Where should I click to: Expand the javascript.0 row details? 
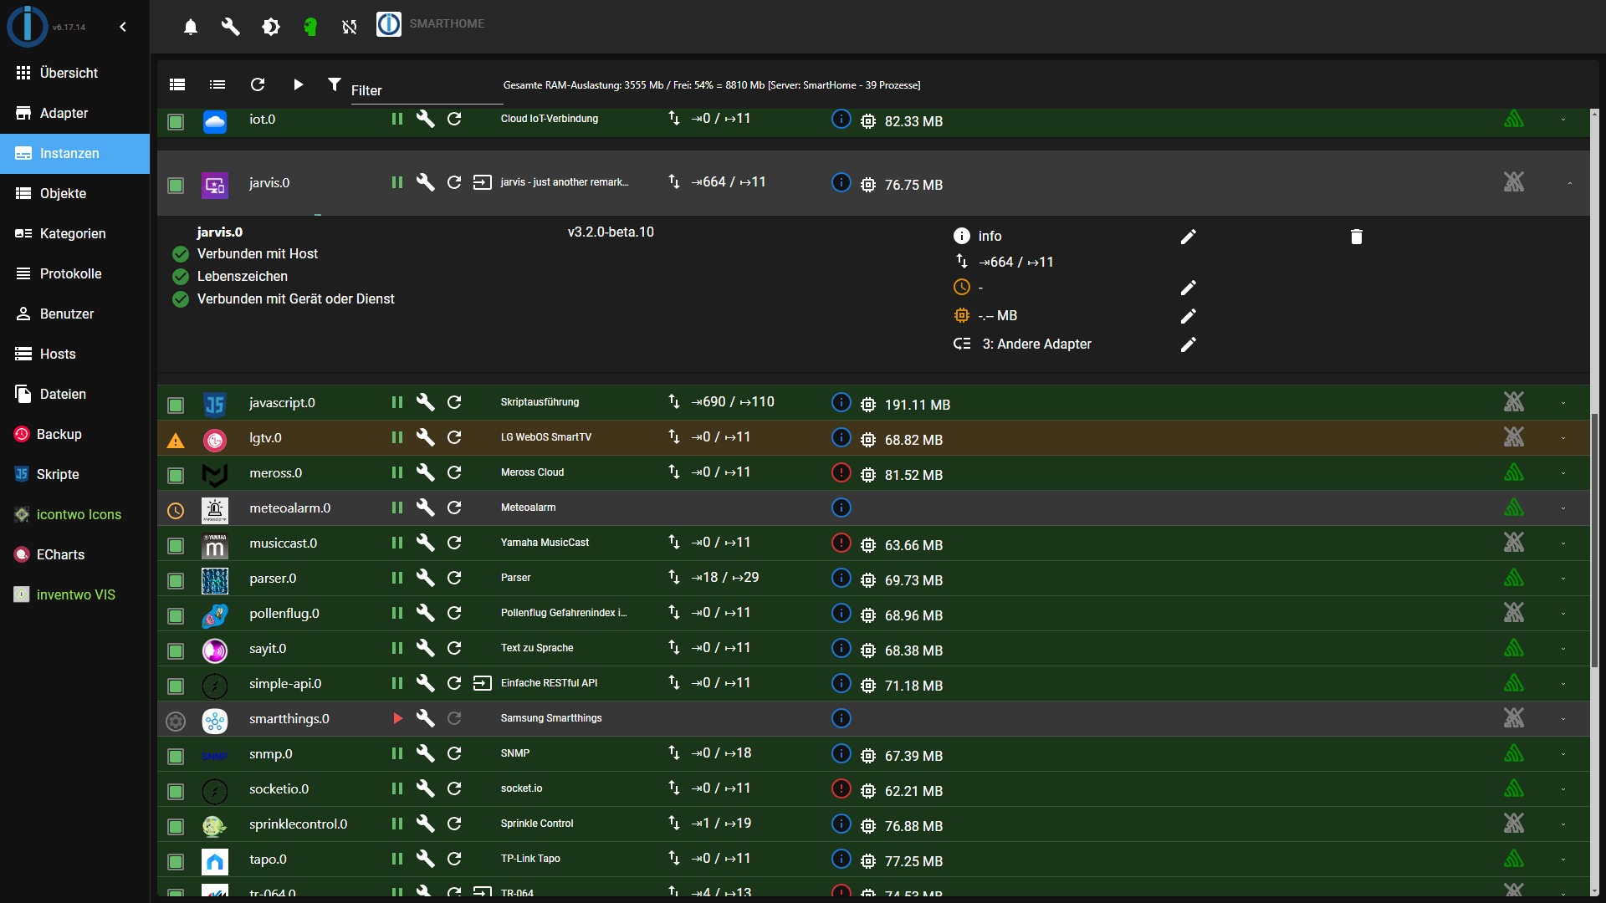coord(1563,403)
